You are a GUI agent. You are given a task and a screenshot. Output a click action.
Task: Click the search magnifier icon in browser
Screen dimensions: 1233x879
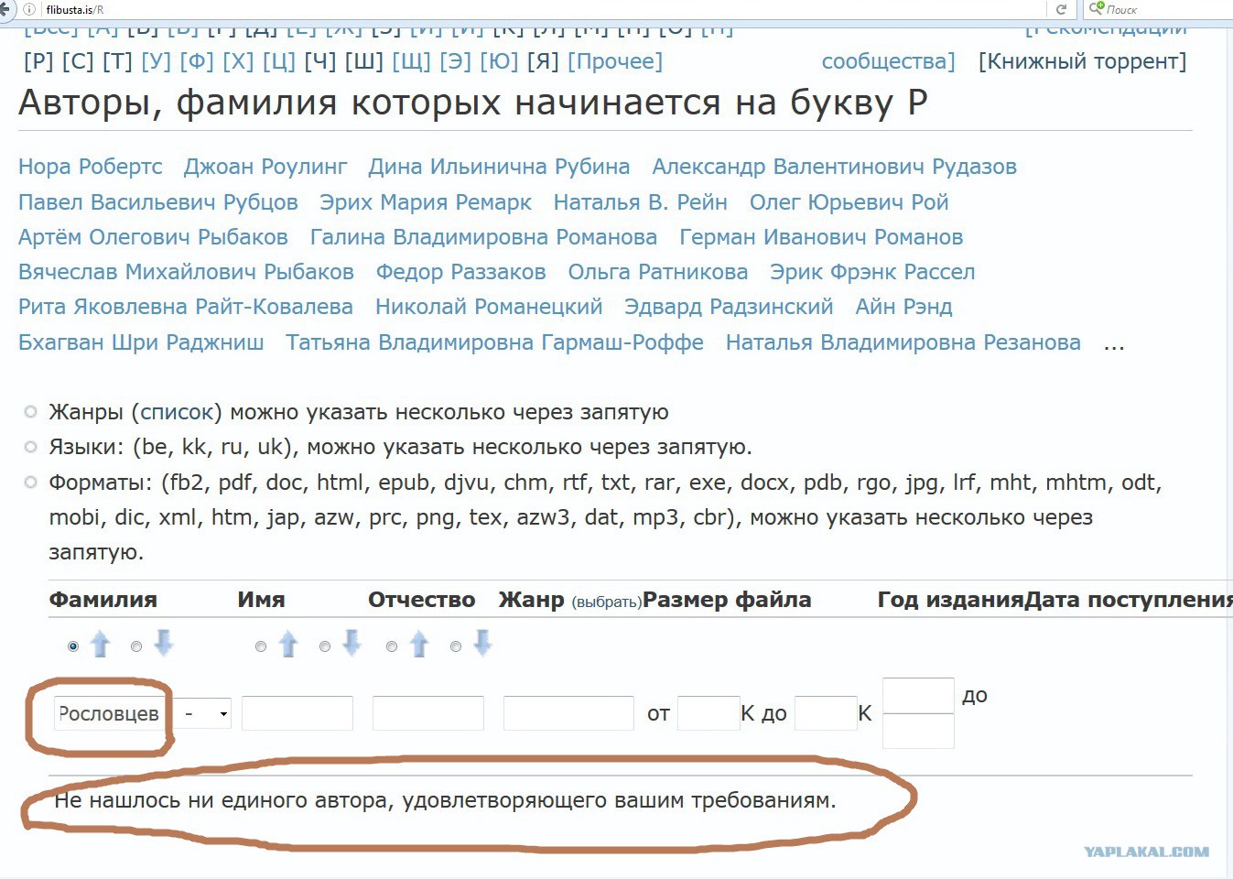click(1096, 8)
